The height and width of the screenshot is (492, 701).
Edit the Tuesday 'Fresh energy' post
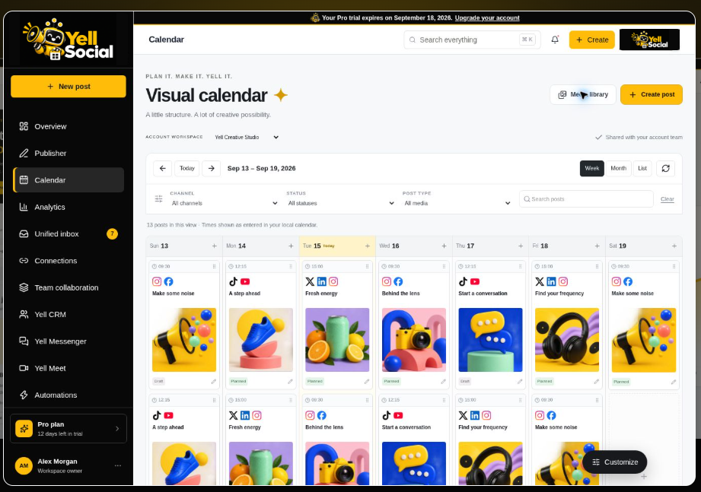(x=367, y=381)
